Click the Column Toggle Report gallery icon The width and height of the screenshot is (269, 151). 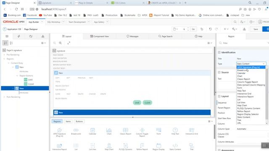pyautogui.click(x=142, y=132)
